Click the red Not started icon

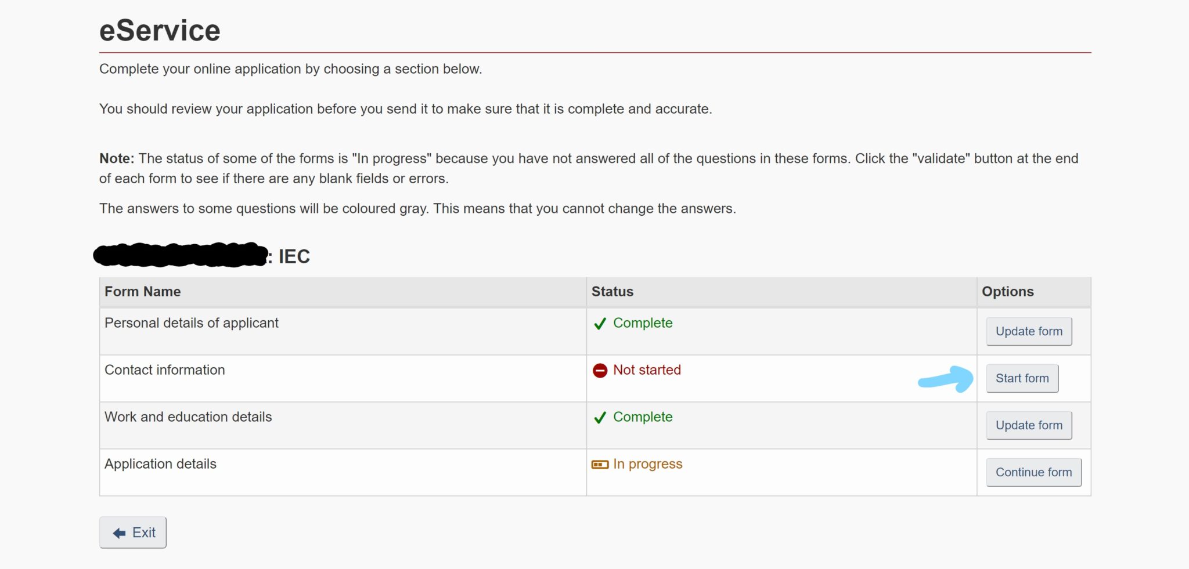[600, 371]
